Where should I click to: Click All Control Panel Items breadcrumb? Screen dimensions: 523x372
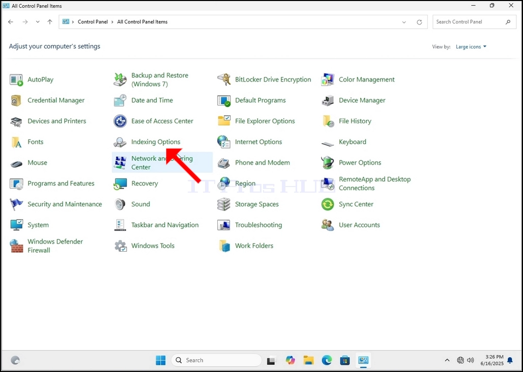142,22
